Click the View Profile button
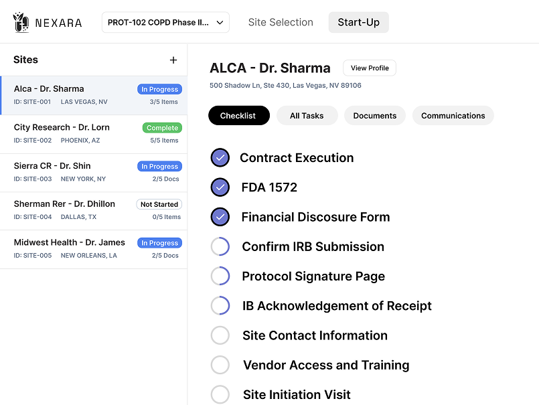This screenshot has height=405, width=539. pyautogui.click(x=370, y=68)
